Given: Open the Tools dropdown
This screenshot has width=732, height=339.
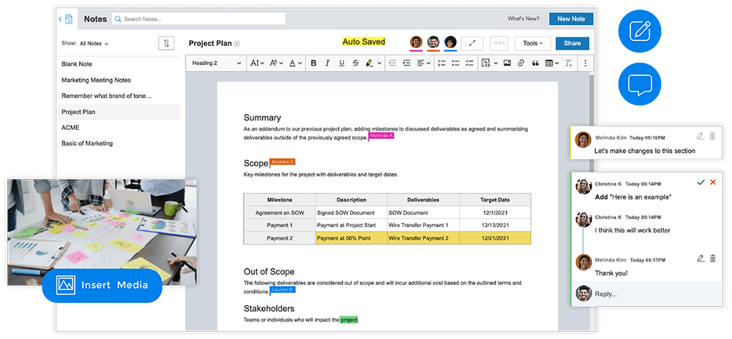Looking at the screenshot, I should click(533, 43).
